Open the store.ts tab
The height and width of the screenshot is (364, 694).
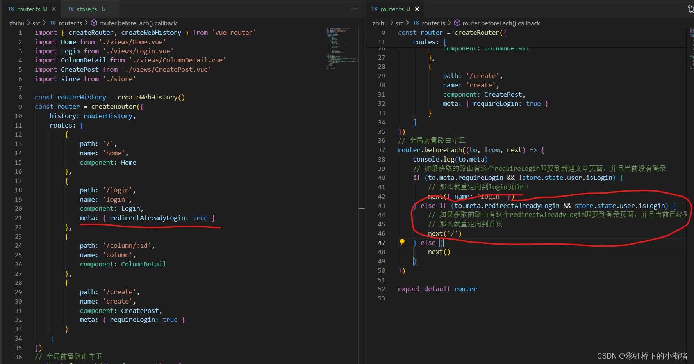87,9
